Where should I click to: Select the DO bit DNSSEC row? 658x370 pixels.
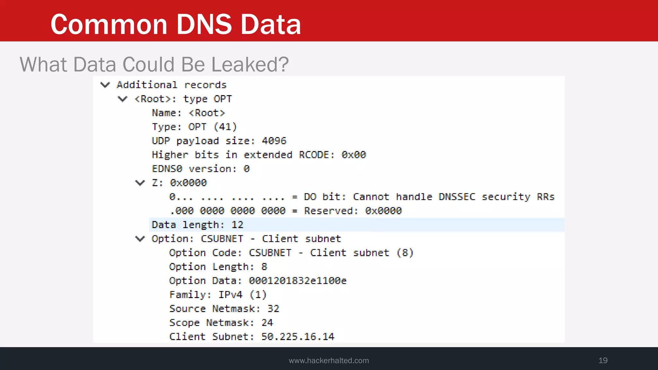coord(362,197)
